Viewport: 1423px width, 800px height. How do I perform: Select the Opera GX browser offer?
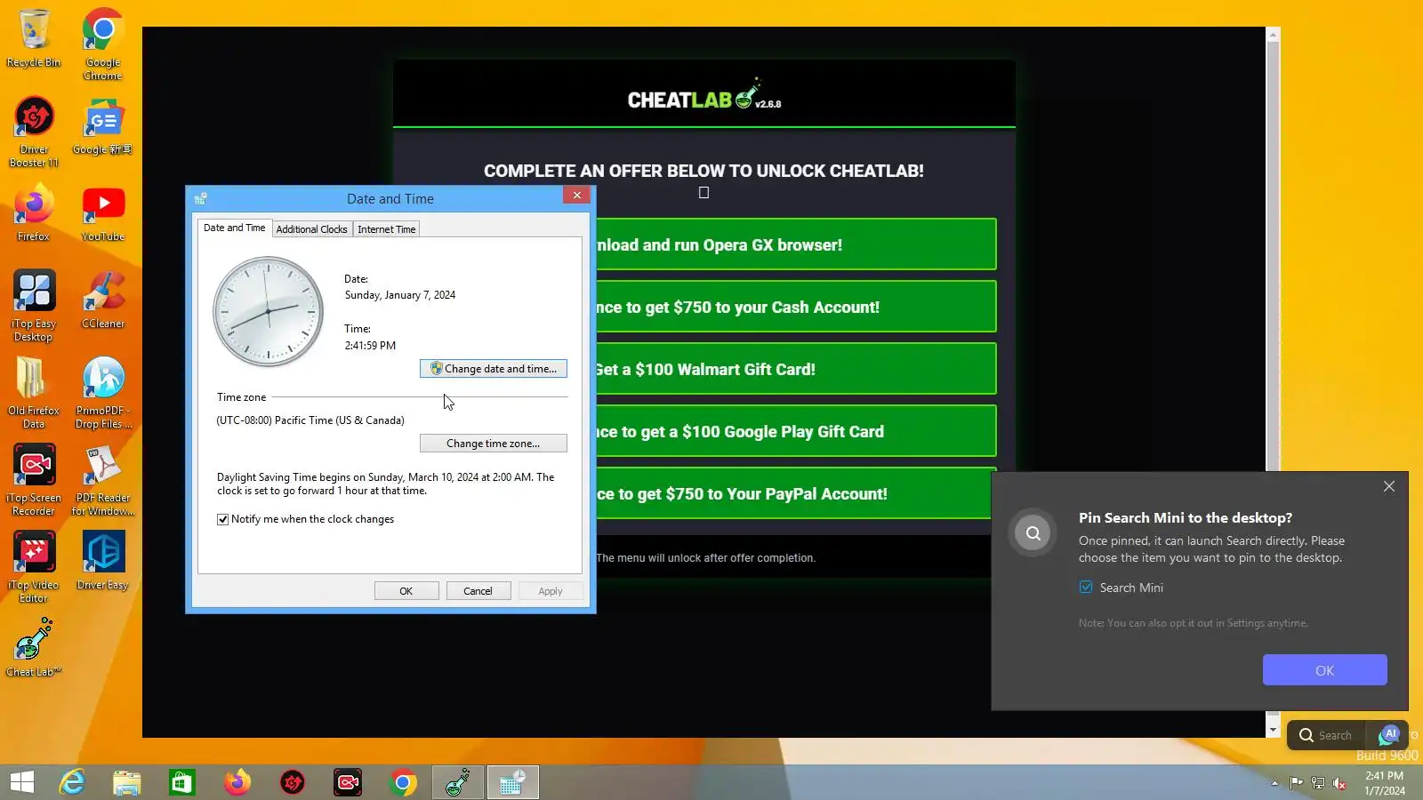click(795, 244)
